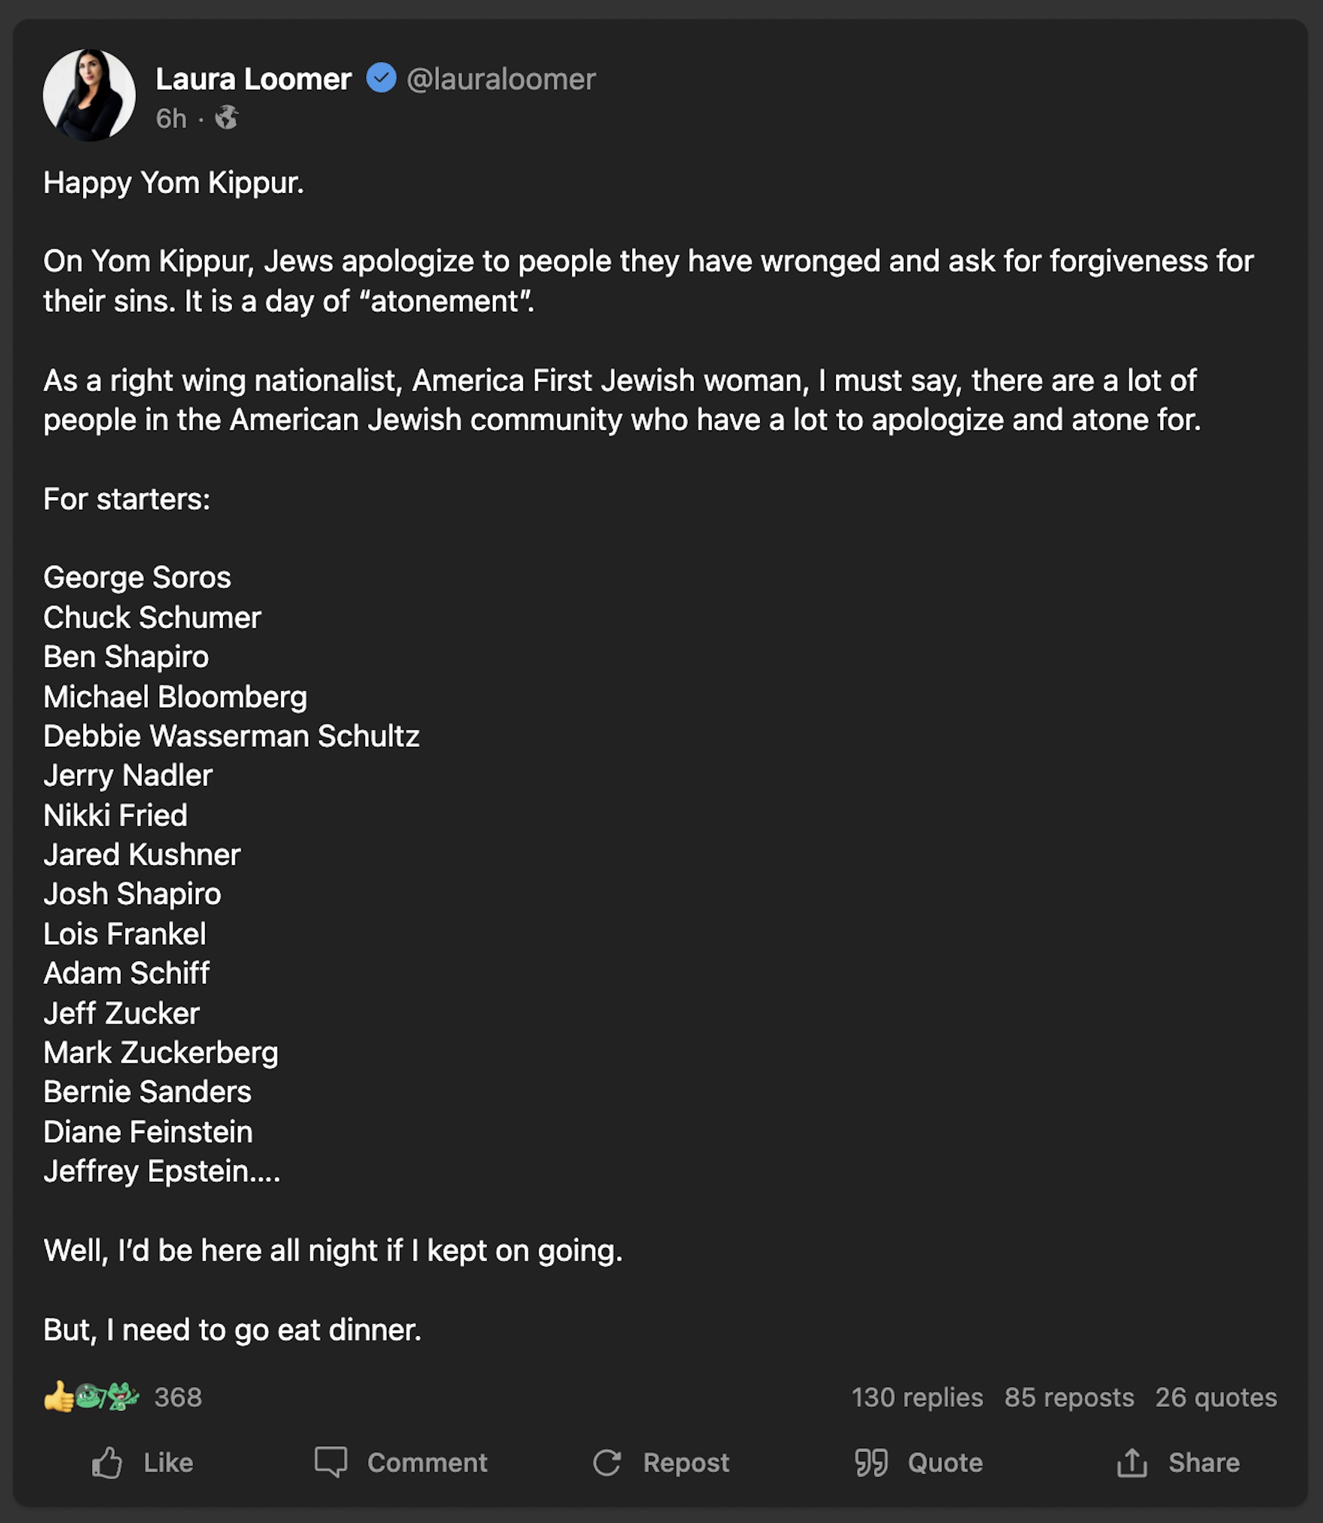Click the yellow thumbs-up reaction emoji
The image size is (1323, 1523).
click(x=58, y=1397)
